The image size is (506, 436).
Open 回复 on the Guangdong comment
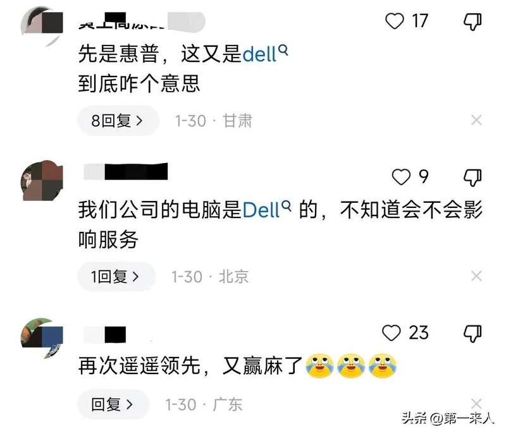click(113, 404)
